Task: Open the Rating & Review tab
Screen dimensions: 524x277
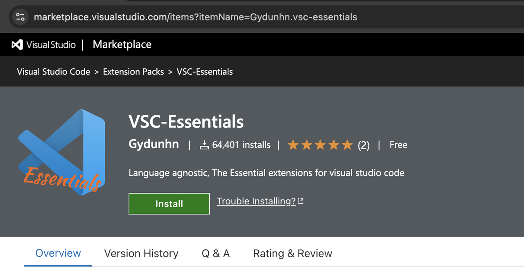Action: click(293, 253)
